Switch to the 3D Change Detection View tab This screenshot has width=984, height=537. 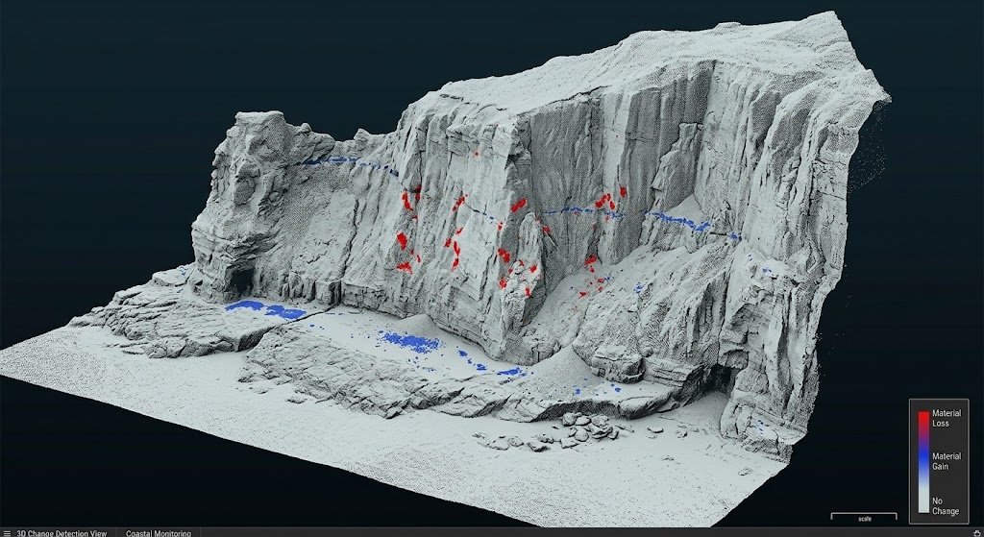pos(61,533)
